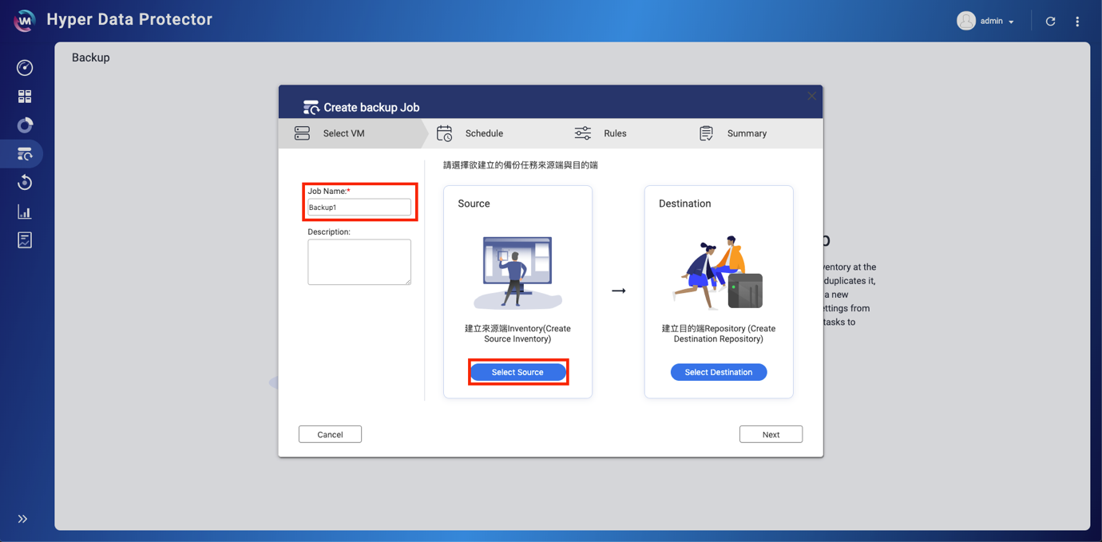Screen dimensions: 1102x542
Task: Open the admin user dropdown
Action: [x=986, y=22]
